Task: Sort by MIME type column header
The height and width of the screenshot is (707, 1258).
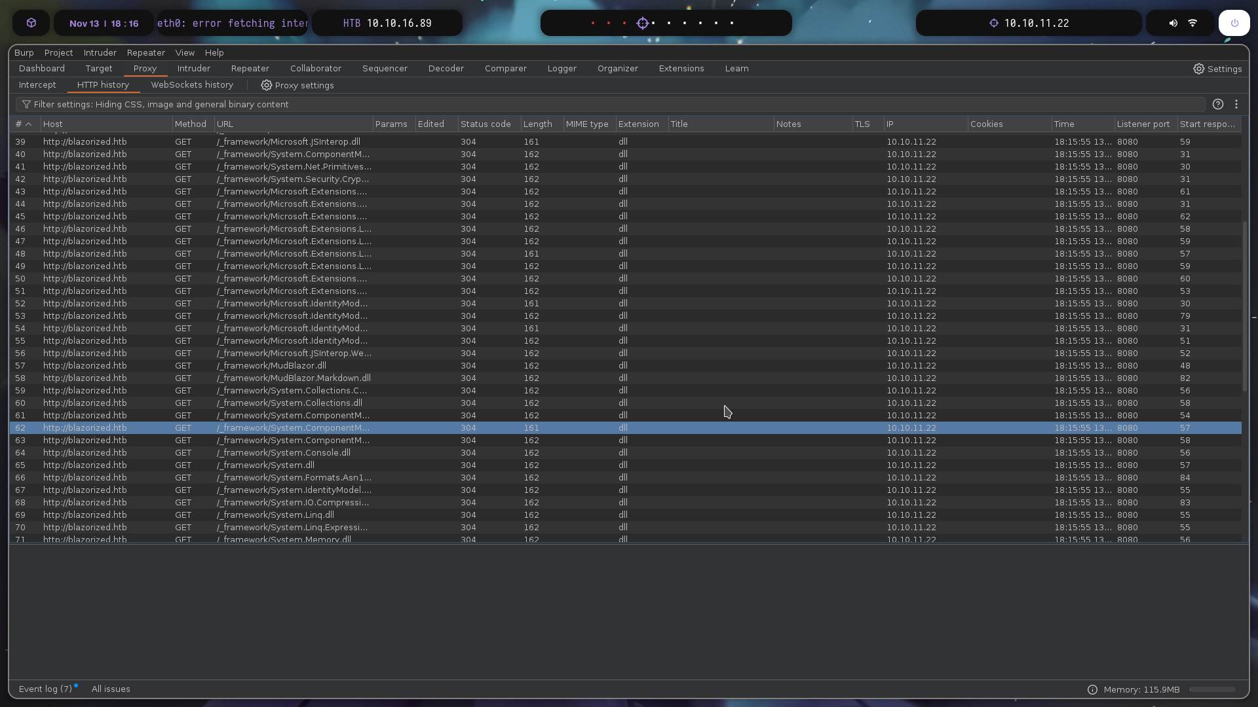Action: click(x=589, y=124)
